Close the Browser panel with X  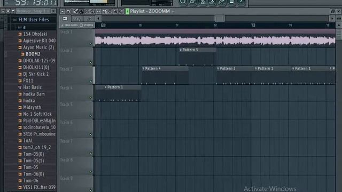tap(53, 11)
